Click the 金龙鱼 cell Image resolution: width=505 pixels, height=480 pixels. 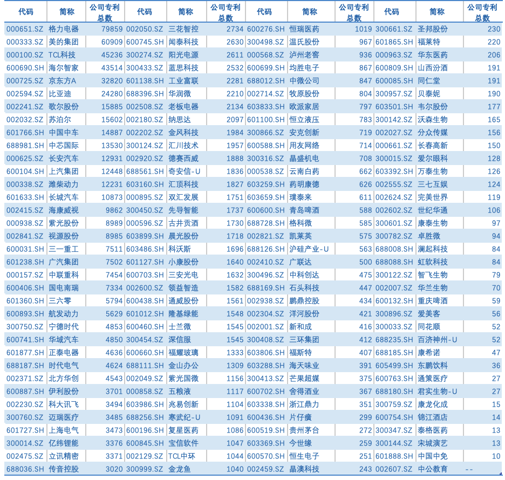click(x=180, y=469)
